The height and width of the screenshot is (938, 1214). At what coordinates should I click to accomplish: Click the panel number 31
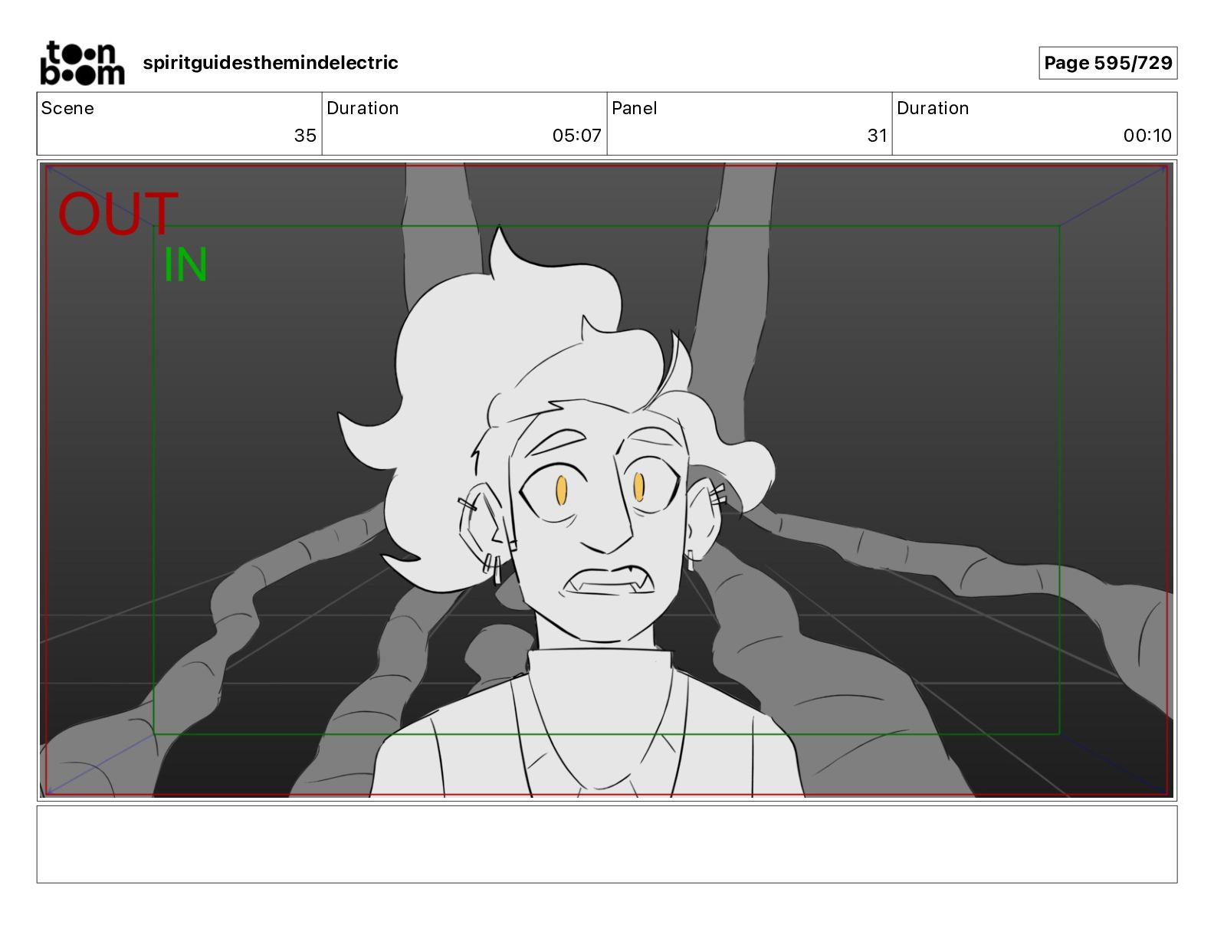(877, 136)
